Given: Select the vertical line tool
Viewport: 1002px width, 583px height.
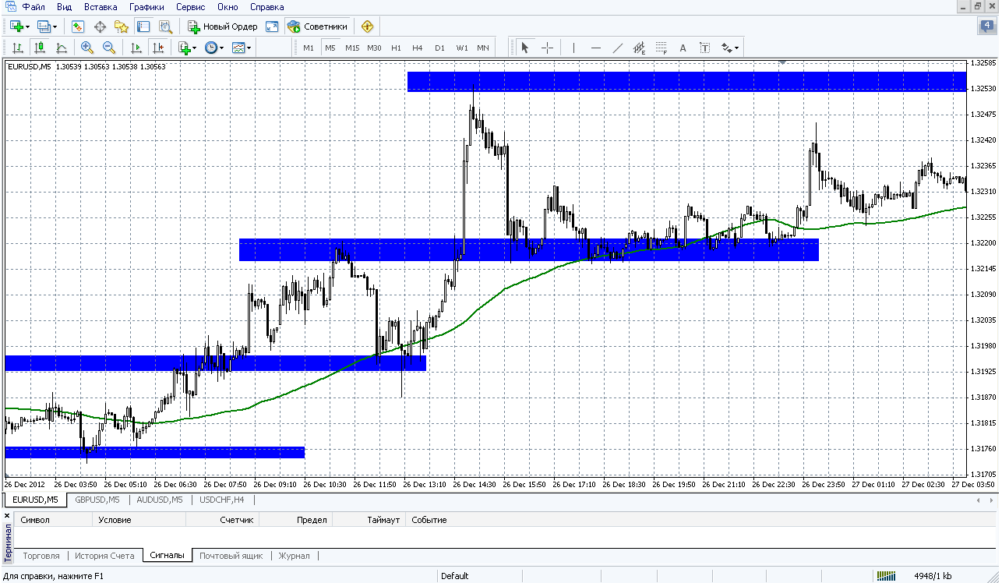Looking at the screenshot, I should pos(574,48).
